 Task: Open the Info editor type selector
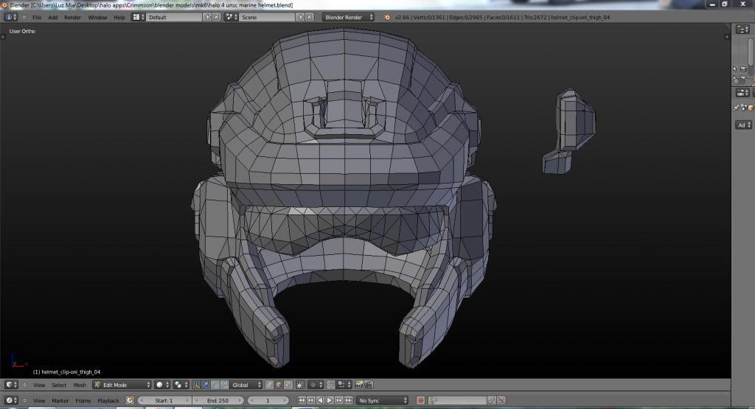click(x=10, y=17)
